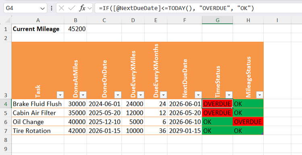302x155 pixels.
Task: Open Insert Function fx button
Action: pos(82,8)
